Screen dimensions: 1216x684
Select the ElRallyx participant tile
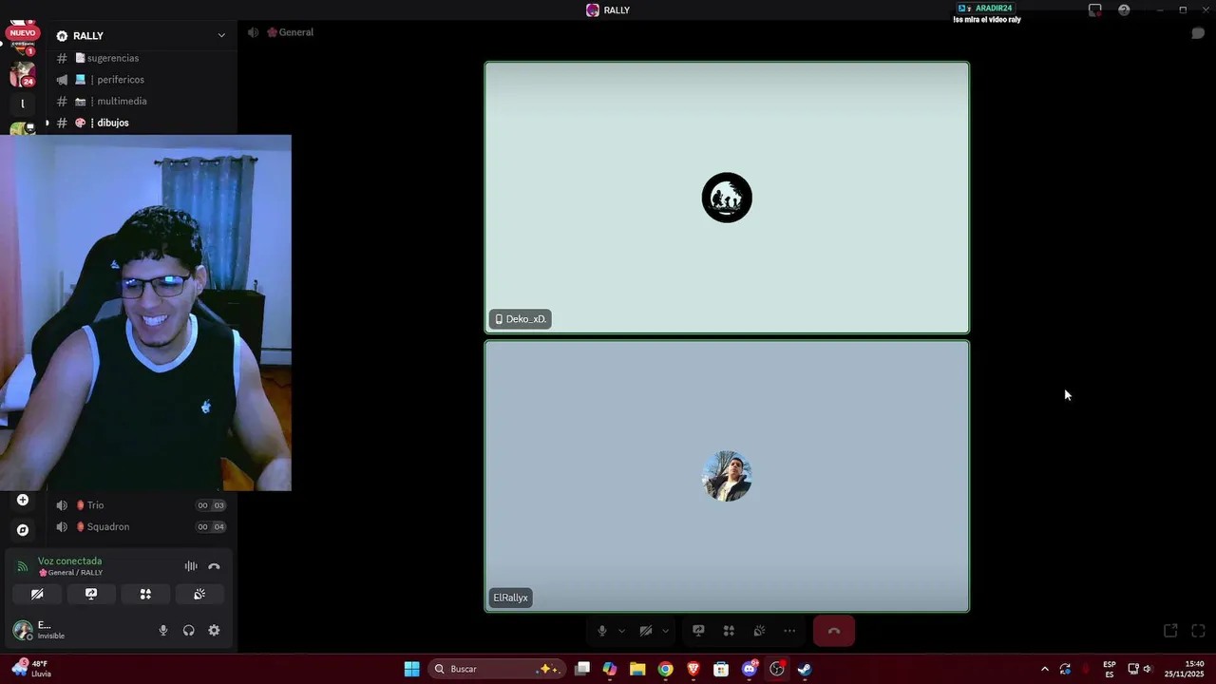[727, 476]
